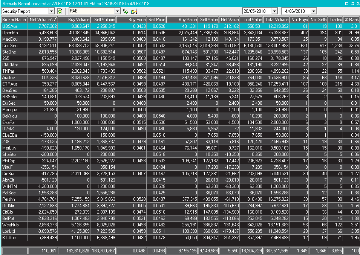The height and width of the screenshot is (255, 360).
Task: Sort by the % Rank column header
Action: point(352,20)
